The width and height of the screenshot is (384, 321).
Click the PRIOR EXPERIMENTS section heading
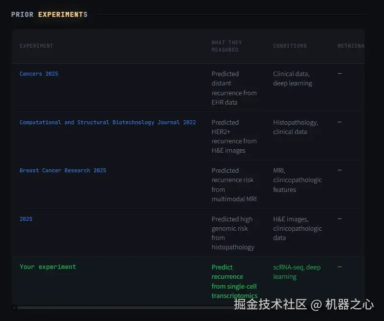pyautogui.click(x=49, y=15)
